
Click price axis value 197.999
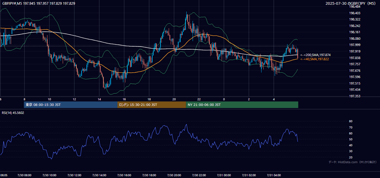[354, 45]
